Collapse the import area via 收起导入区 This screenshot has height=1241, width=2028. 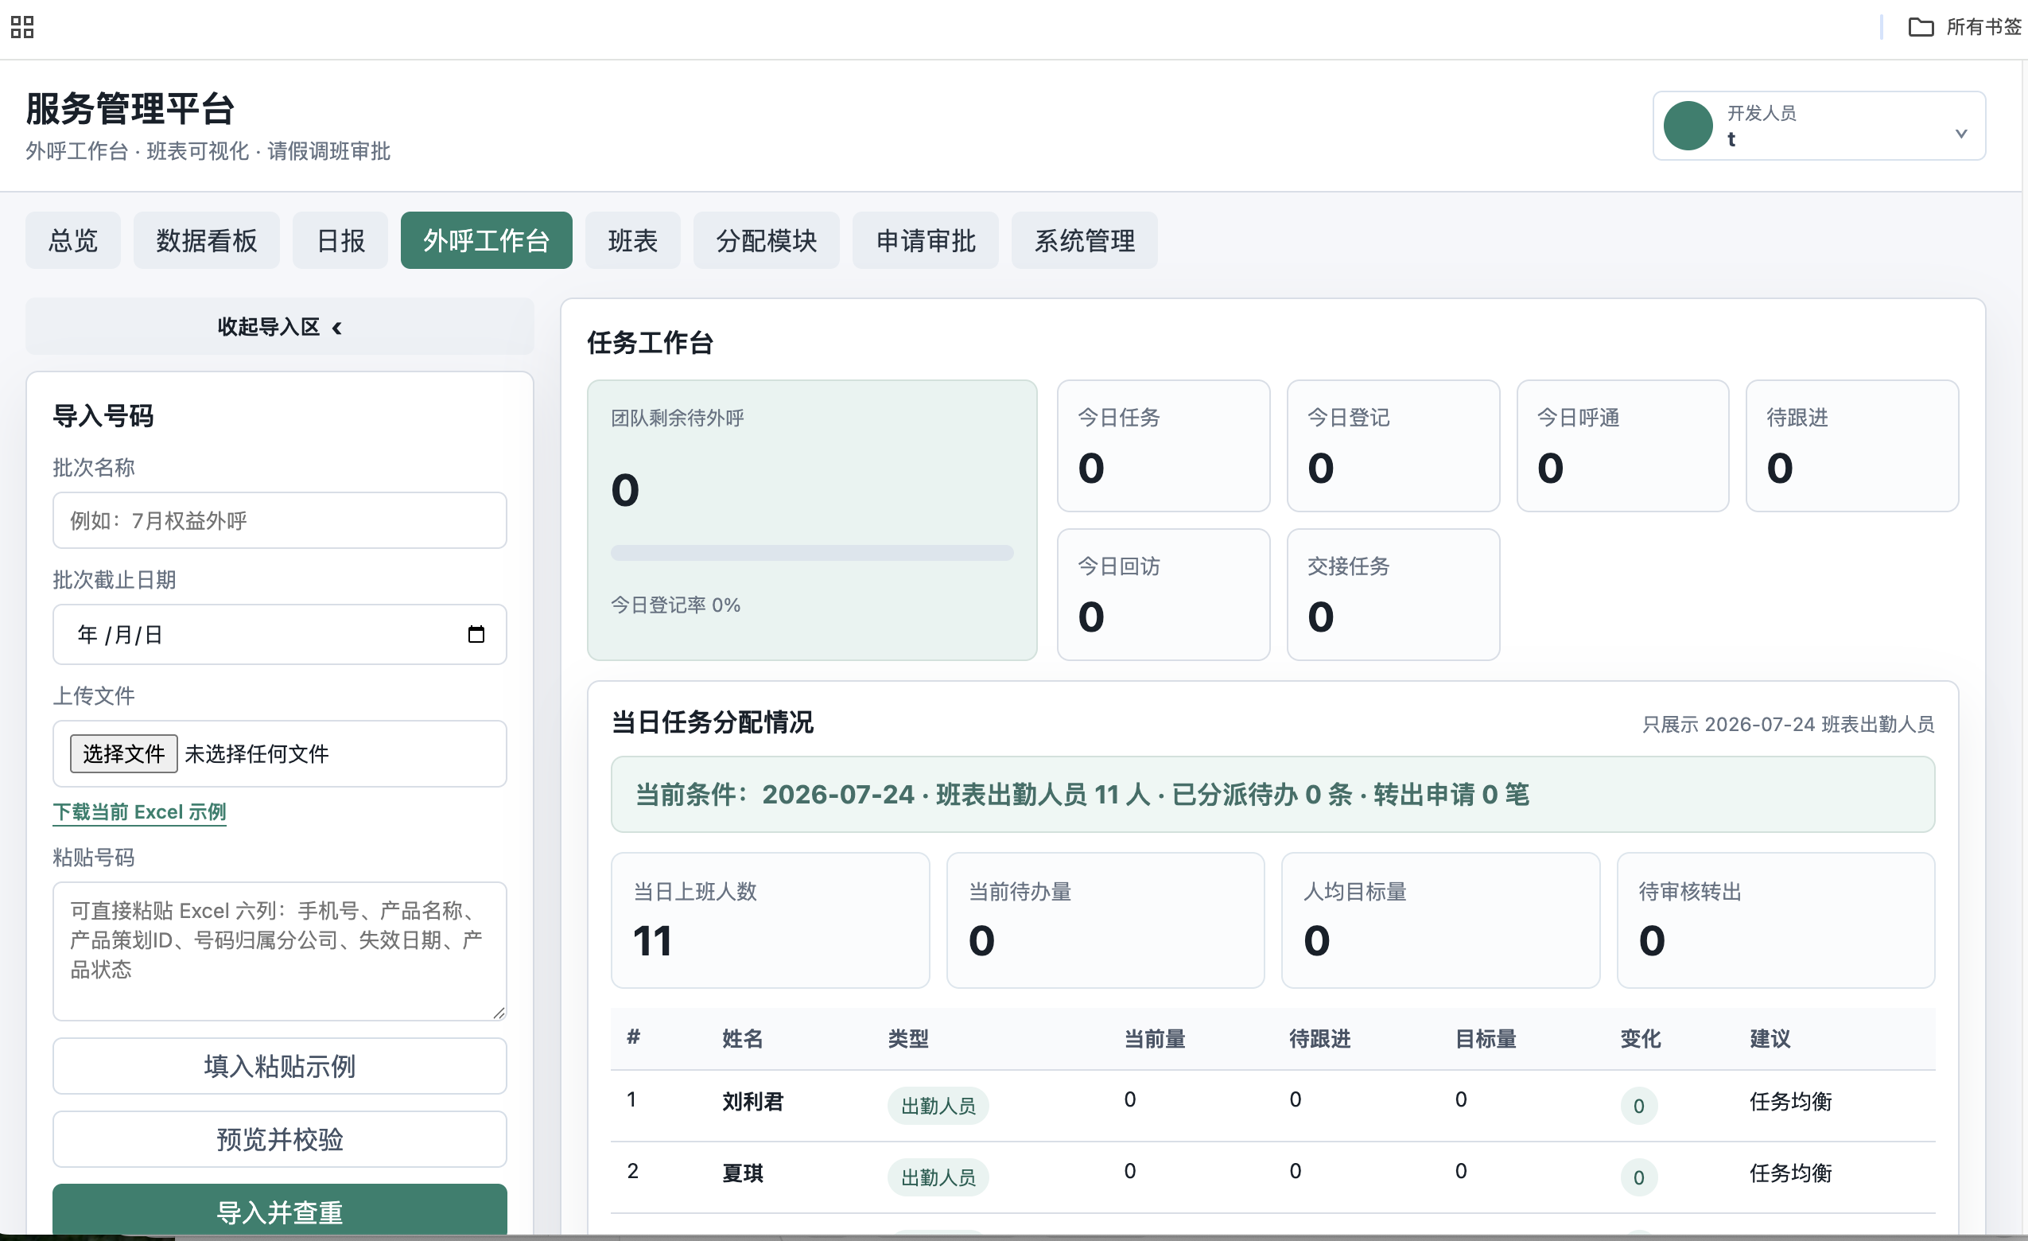[x=280, y=327]
